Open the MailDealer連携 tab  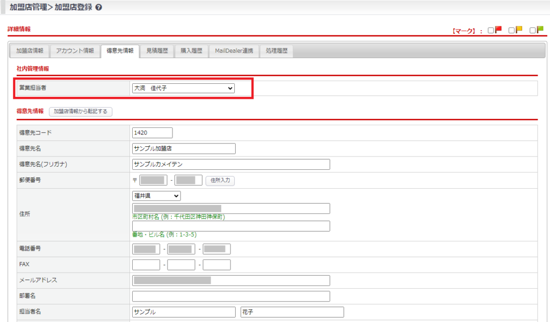point(234,51)
